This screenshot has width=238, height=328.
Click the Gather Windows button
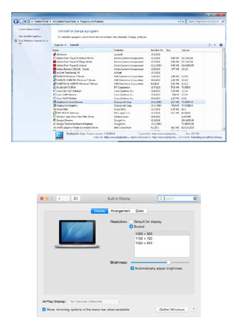point(172,309)
